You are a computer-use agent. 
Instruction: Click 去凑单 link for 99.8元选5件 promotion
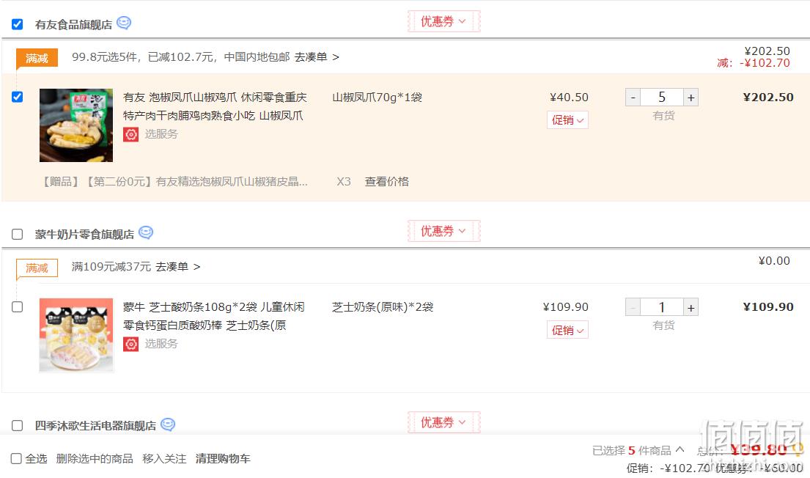317,57
